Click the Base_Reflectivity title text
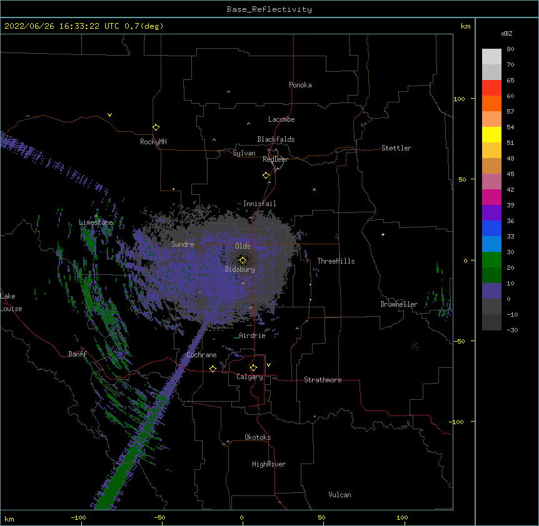539x526 pixels. pos(269,9)
